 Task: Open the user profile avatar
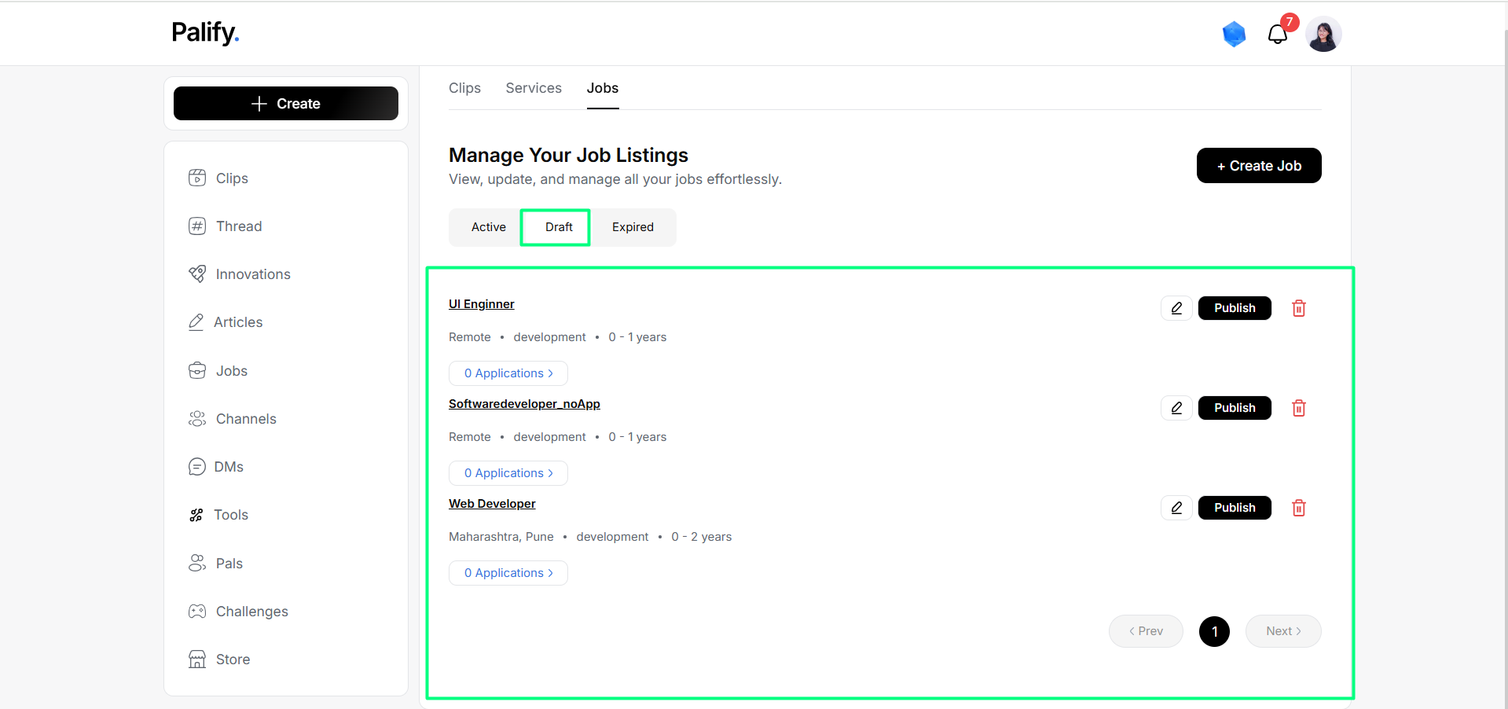1323,34
